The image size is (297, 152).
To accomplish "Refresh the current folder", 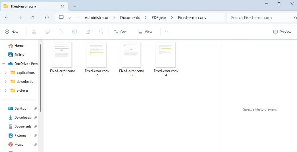I will coord(47,17).
